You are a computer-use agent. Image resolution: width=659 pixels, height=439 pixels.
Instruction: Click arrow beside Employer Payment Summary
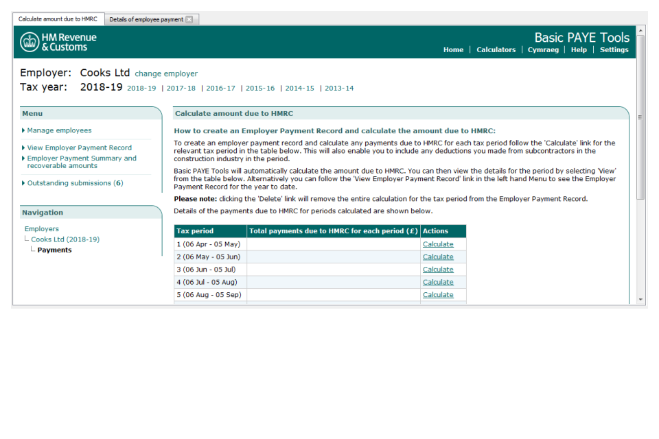pyautogui.click(x=23, y=158)
